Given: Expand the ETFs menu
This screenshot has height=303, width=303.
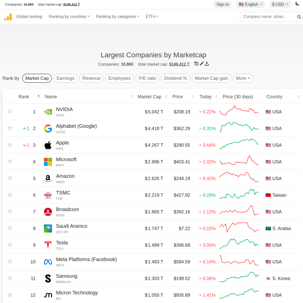Looking at the screenshot, I should tap(152, 17).
